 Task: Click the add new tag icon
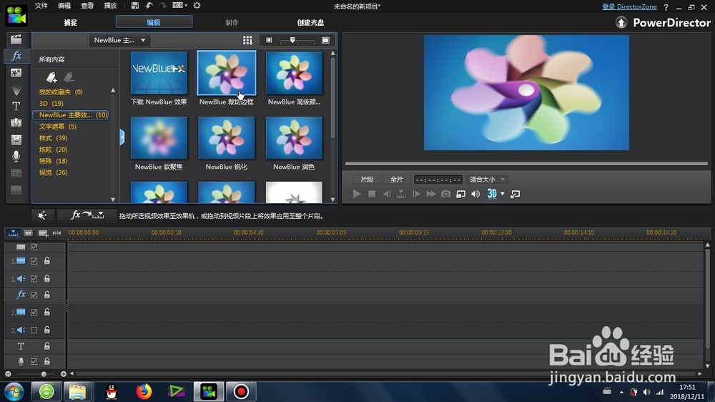51,77
